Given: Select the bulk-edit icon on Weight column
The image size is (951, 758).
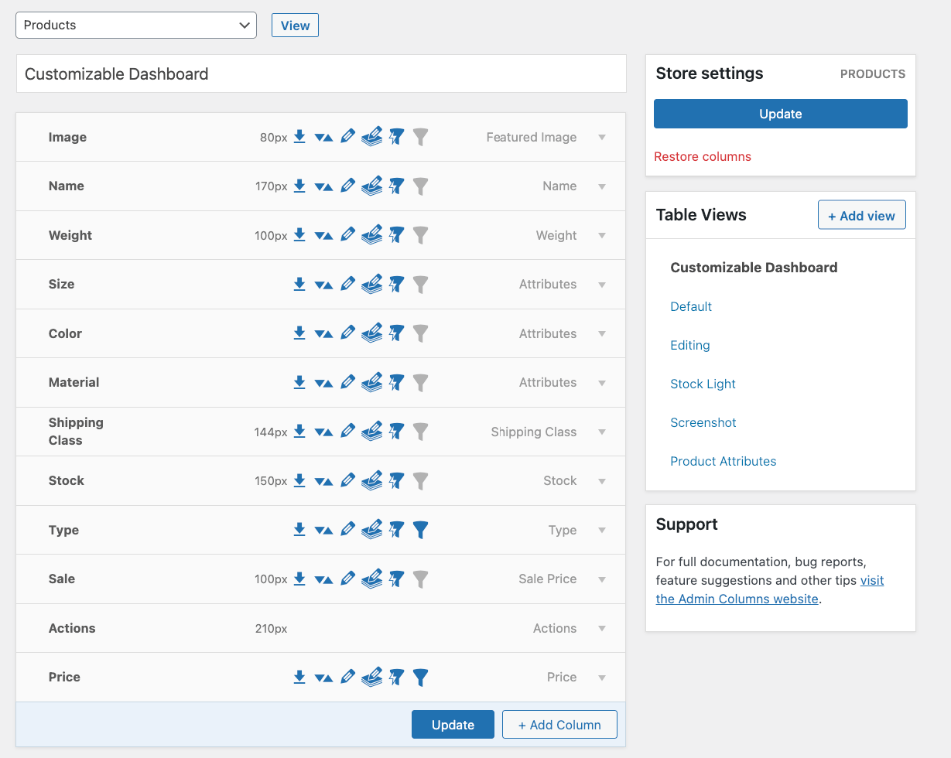Looking at the screenshot, I should coord(372,234).
